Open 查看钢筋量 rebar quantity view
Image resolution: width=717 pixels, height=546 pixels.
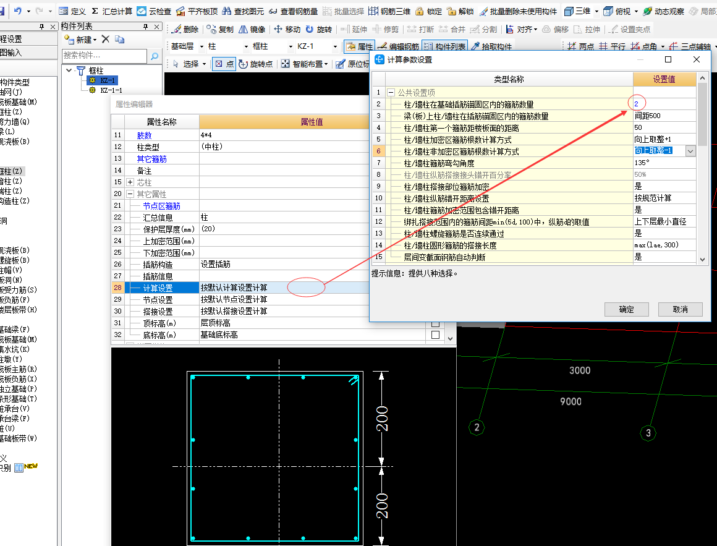[293, 11]
